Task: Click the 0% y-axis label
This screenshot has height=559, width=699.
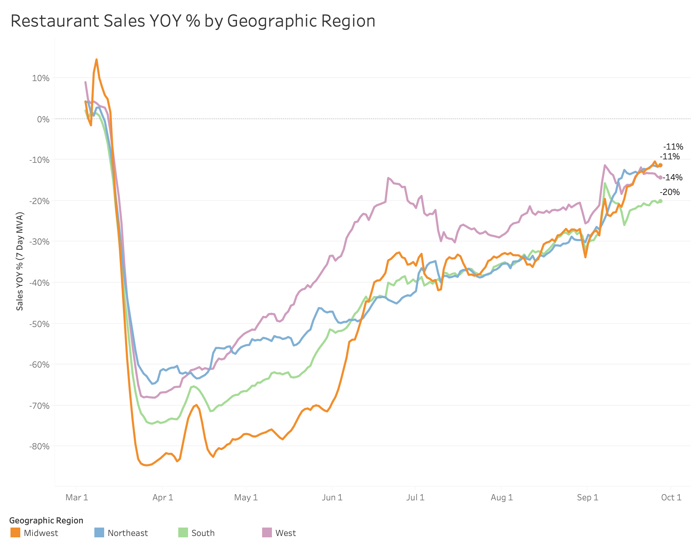Action: pos(43,119)
